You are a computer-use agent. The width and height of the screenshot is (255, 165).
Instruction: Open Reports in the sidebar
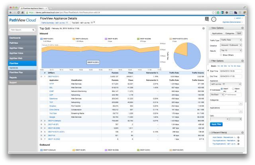tap(22, 78)
